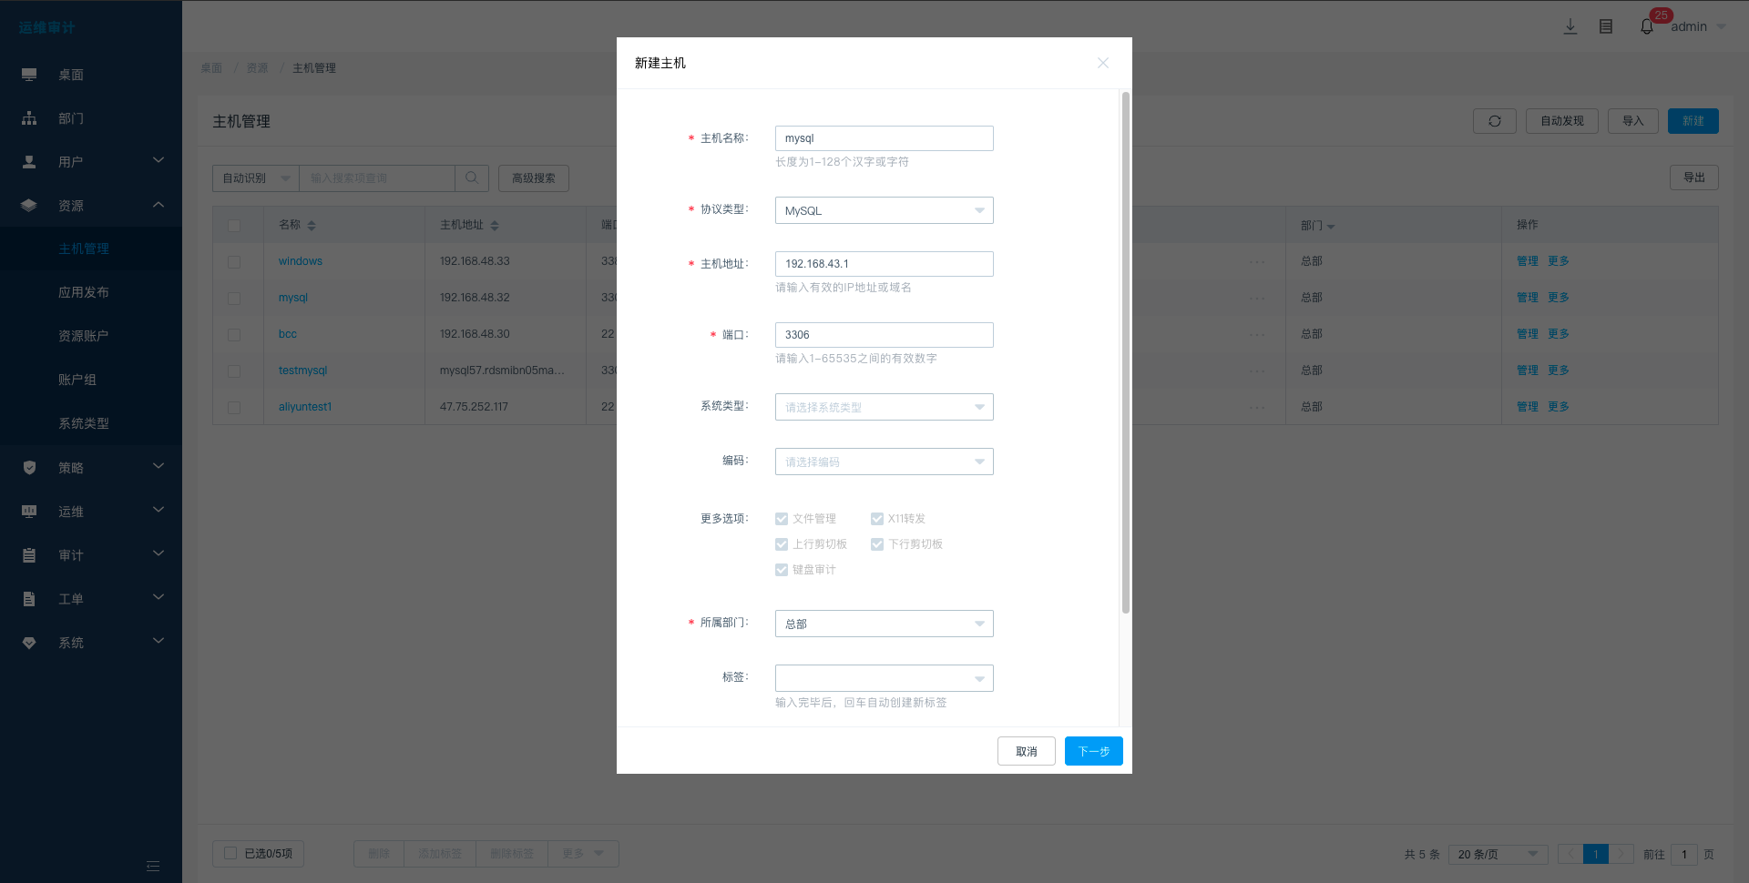Click the 取消 button
The height and width of the screenshot is (883, 1749).
point(1027,751)
